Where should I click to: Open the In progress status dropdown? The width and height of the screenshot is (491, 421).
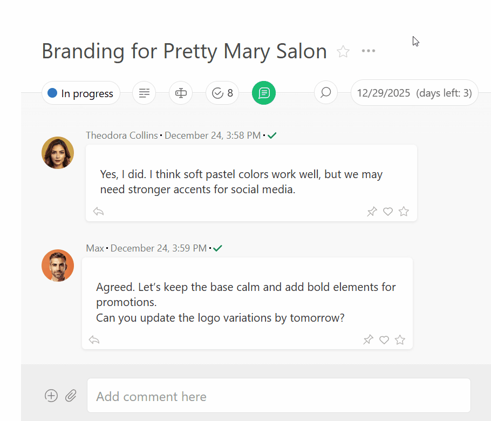point(80,92)
